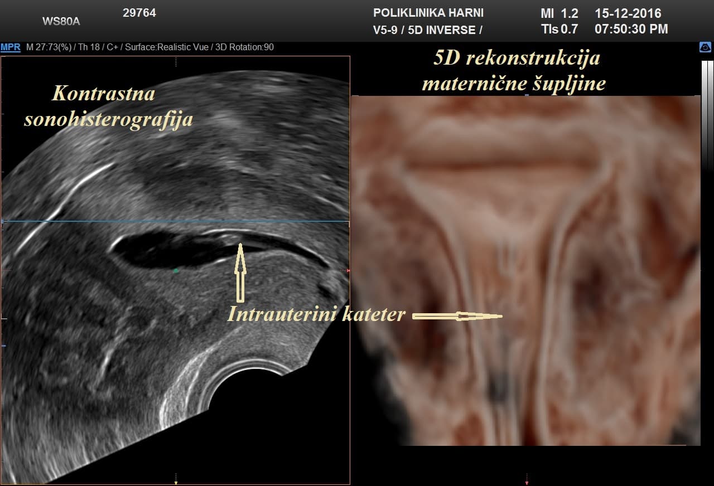Click the 'V5-9 / 5D INVERSE' probe mode text

(x=427, y=30)
